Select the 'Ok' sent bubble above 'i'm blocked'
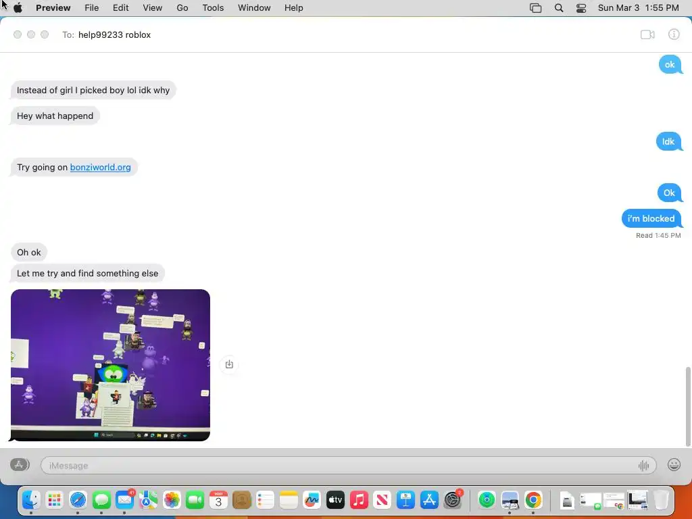Viewport: 692px width, 519px height. (x=669, y=193)
